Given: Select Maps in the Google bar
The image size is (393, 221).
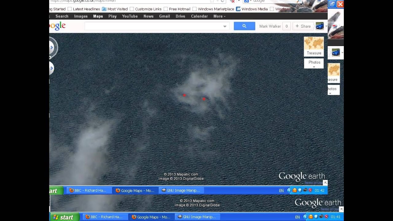Looking at the screenshot, I should point(98,16).
